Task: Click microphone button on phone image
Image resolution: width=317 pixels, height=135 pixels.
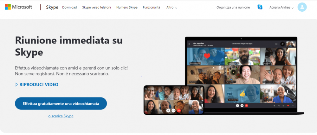Action: pyautogui.click(x=168, y=110)
